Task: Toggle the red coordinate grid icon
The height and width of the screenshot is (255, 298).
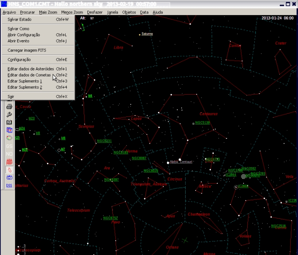Action: pos(9,162)
